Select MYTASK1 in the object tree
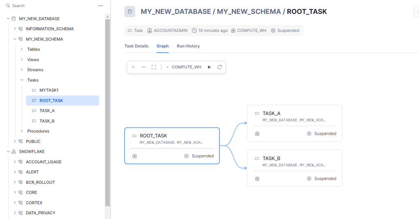This screenshot has width=419, height=219. pos(49,90)
